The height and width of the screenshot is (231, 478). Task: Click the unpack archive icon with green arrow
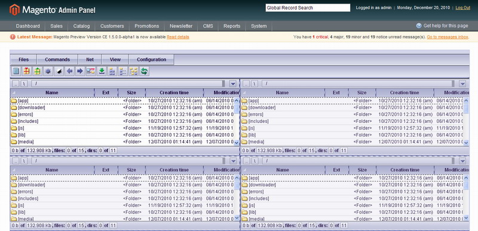37,71
